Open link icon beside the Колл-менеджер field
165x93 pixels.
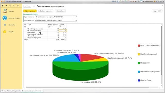76,20
